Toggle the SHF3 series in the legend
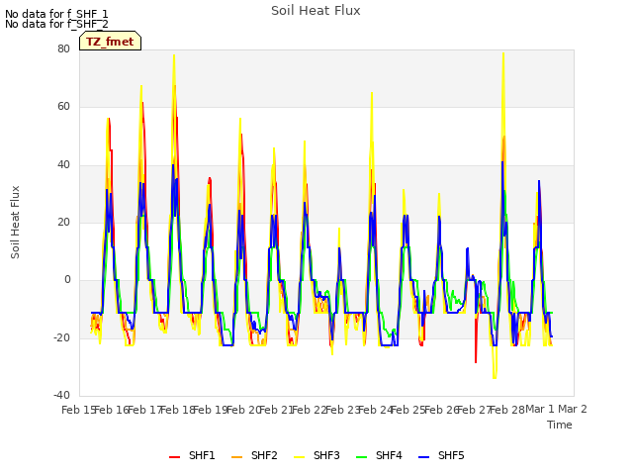Image resolution: width=633 pixels, height=475 pixels. [316, 455]
